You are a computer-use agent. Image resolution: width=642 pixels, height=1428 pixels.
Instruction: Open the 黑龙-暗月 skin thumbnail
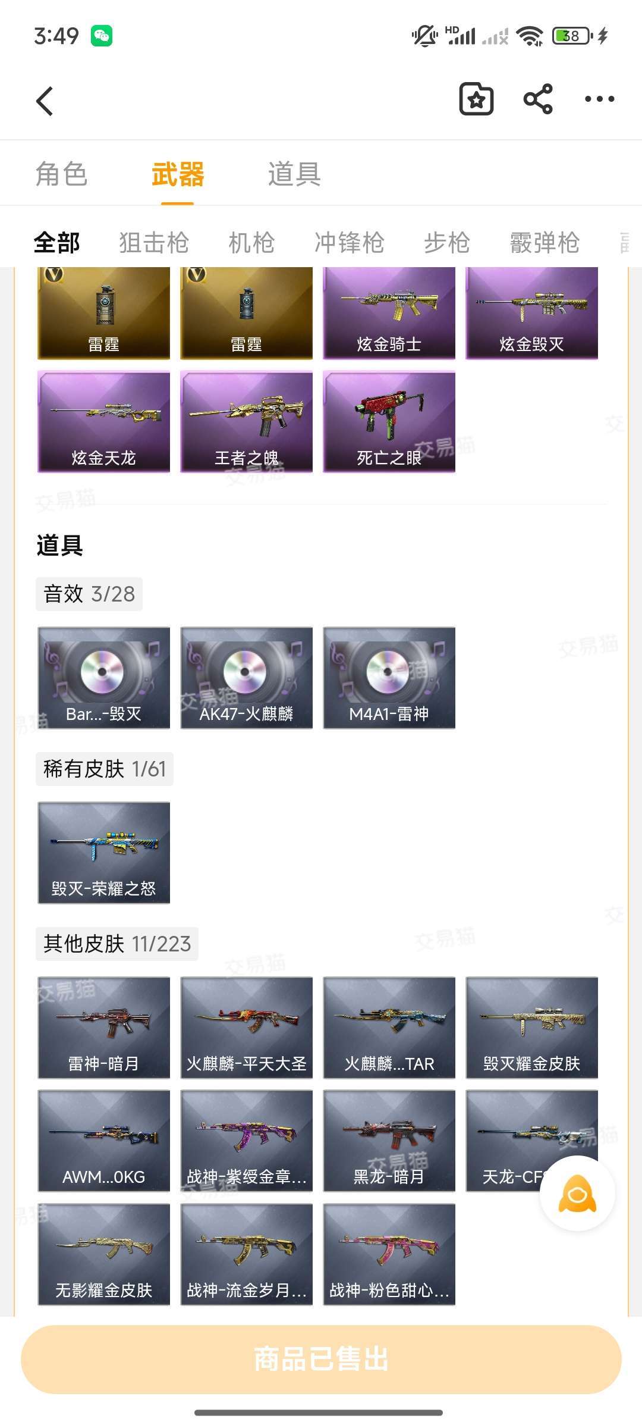(389, 1141)
